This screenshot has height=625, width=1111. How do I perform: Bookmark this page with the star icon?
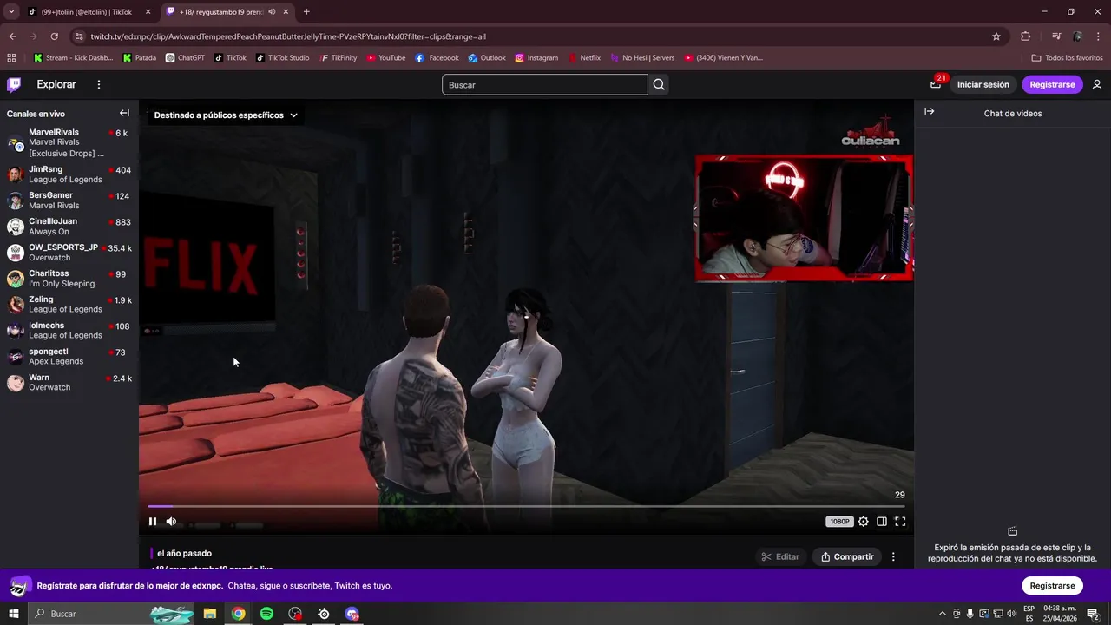(996, 36)
